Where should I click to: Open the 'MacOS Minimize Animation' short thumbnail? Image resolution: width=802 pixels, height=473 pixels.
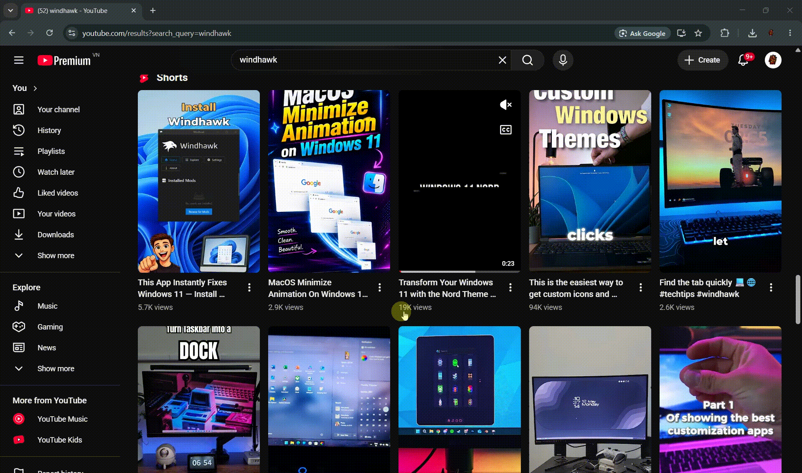click(x=329, y=181)
